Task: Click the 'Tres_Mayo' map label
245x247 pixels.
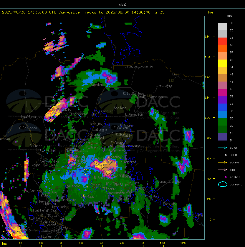Action: (97, 124)
